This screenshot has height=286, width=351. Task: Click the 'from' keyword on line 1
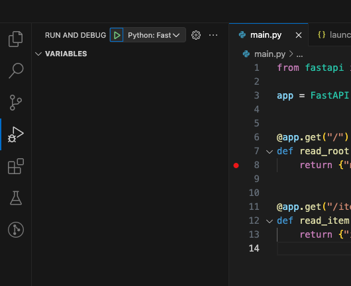tap(288, 68)
